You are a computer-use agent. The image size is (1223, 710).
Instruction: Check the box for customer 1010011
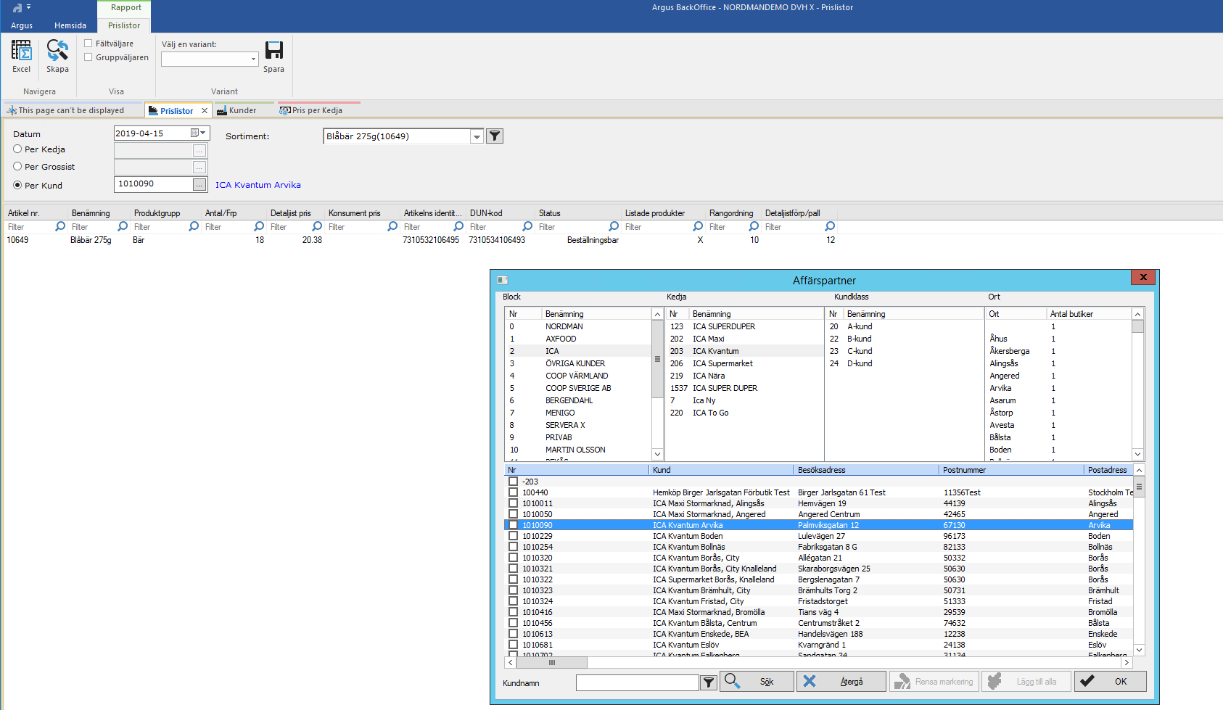[x=514, y=503]
